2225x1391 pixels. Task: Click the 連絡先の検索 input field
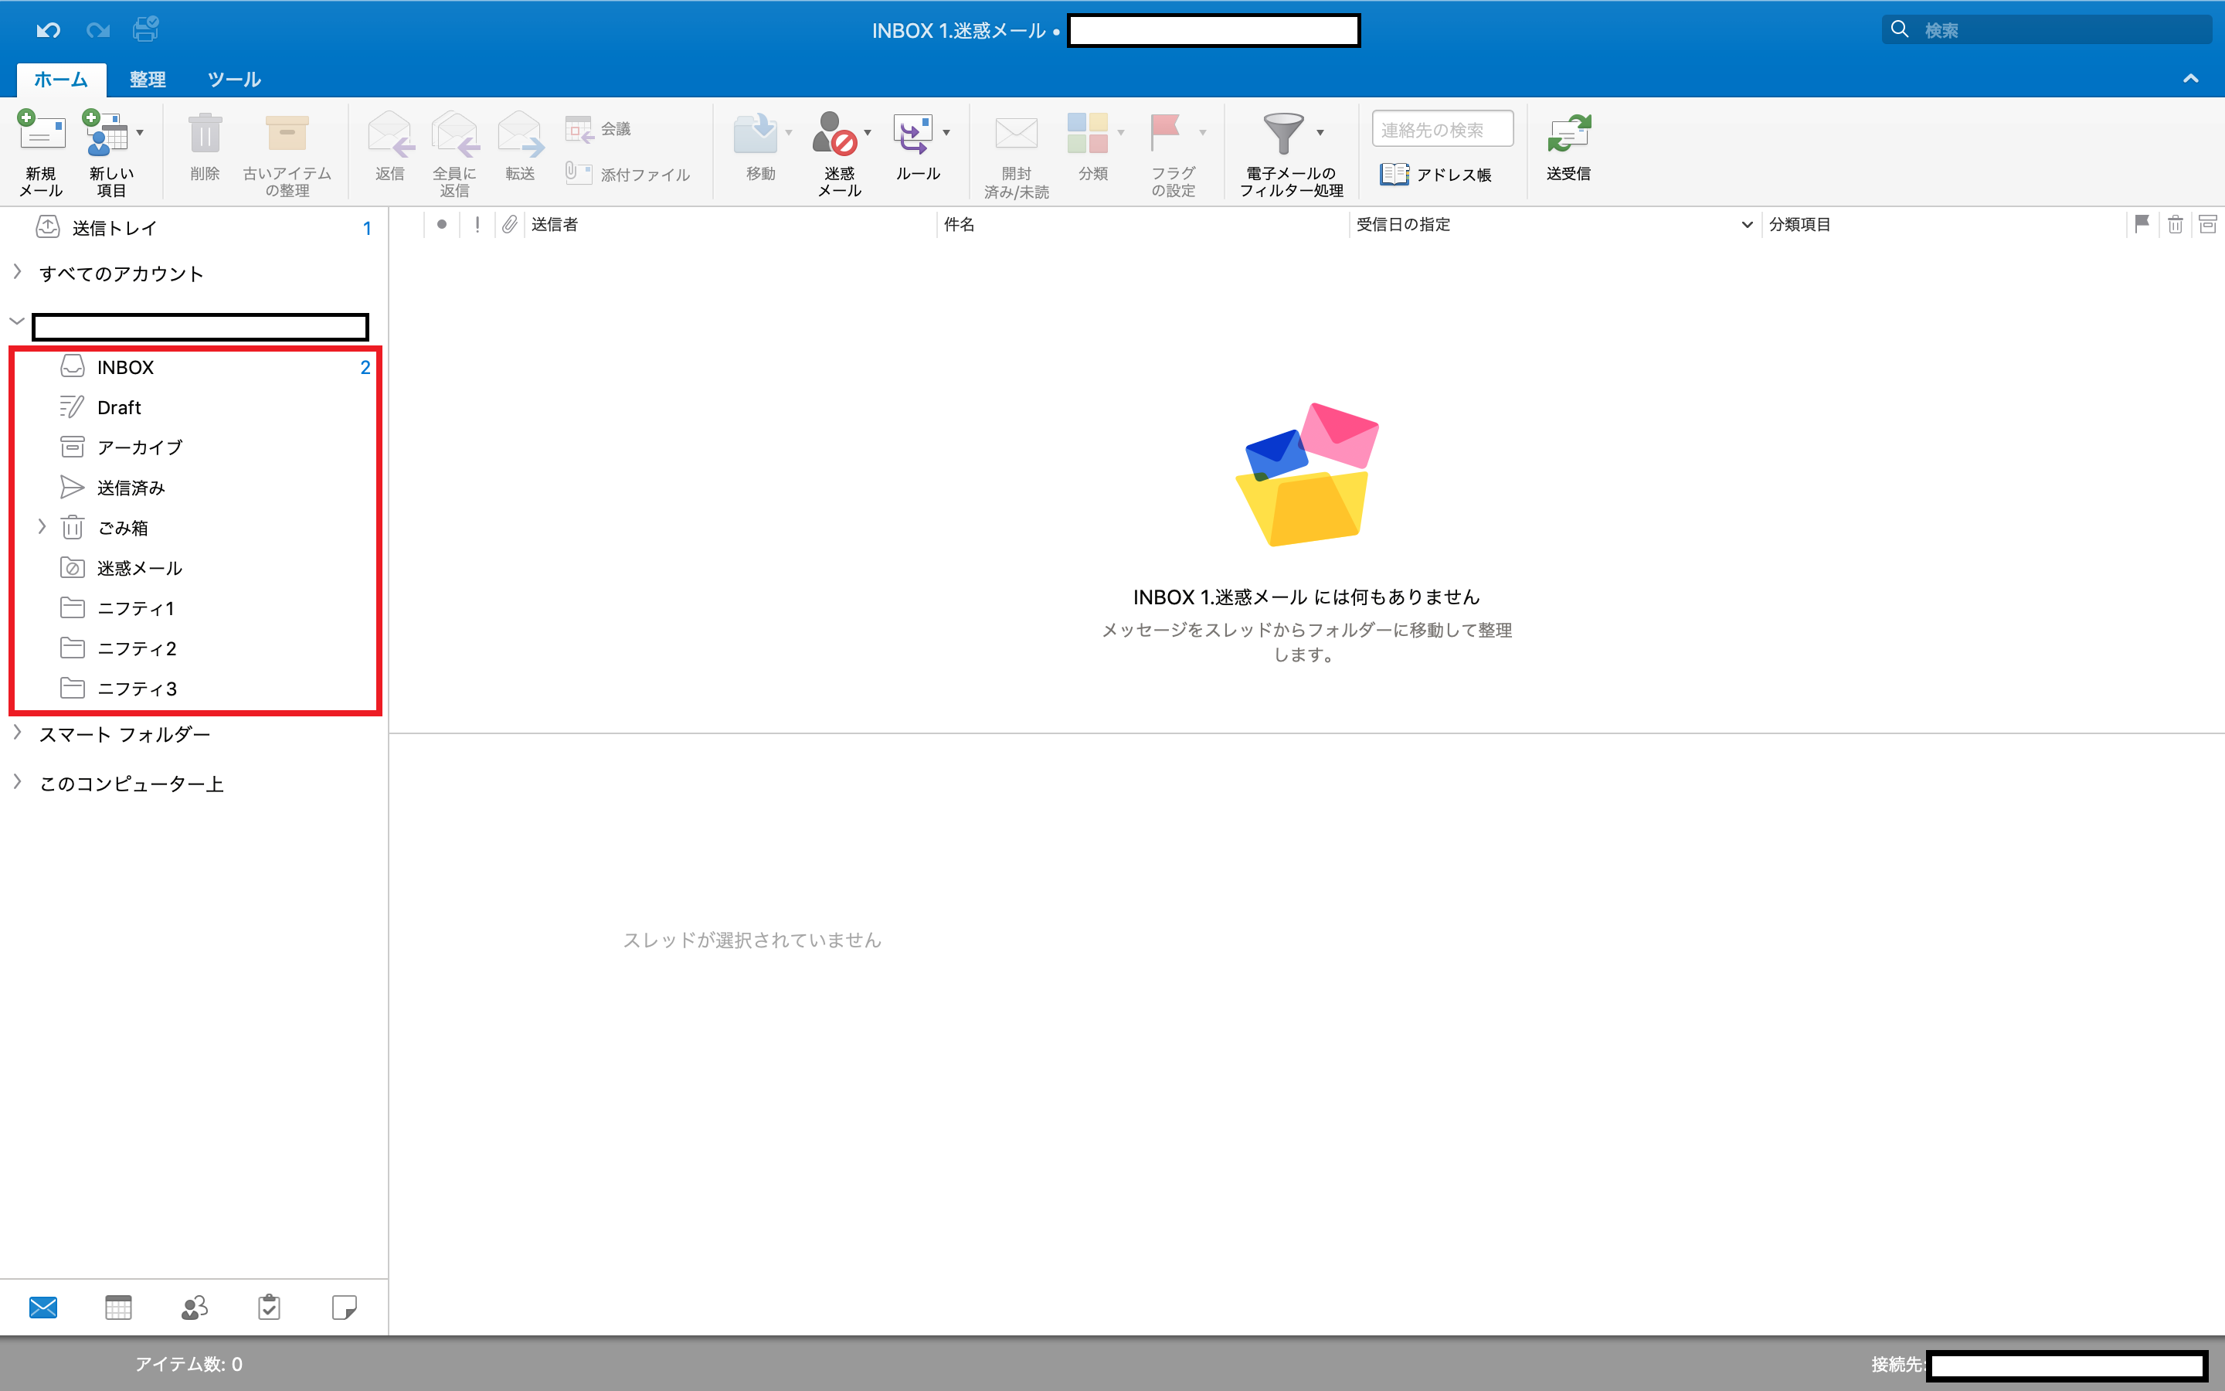coord(1441,130)
